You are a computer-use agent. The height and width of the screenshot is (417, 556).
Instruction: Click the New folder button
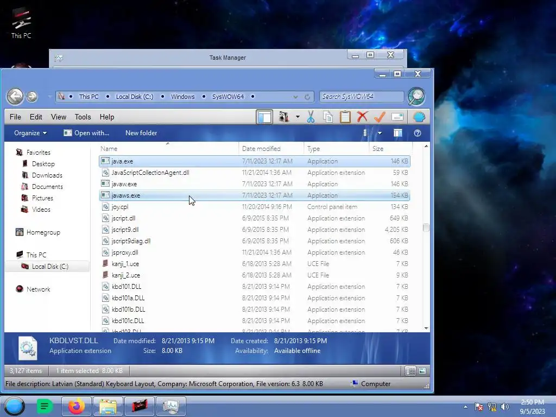(x=141, y=133)
